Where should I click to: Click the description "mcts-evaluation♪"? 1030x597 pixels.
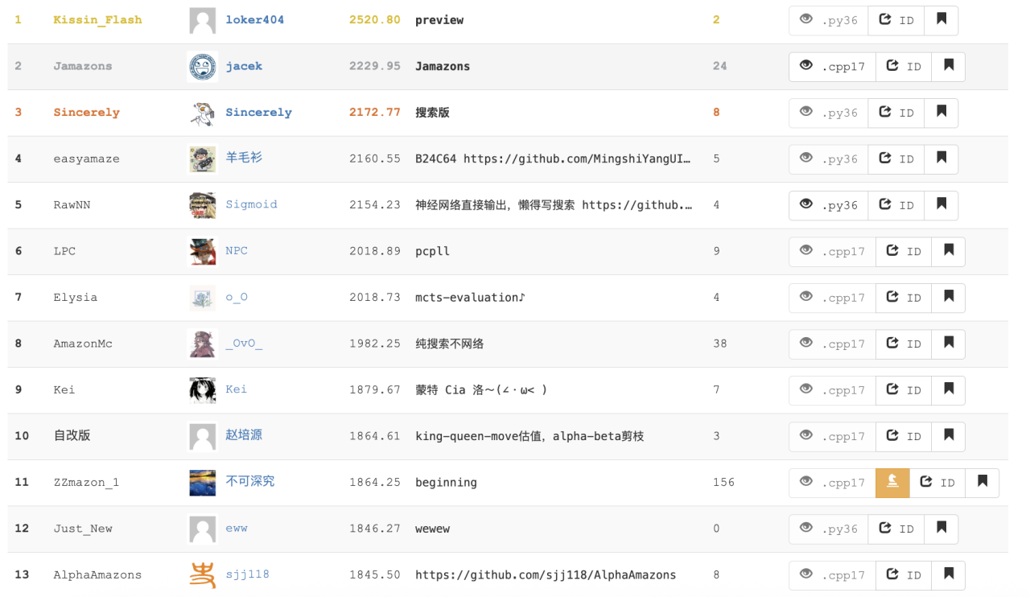click(x=471, y=298)
